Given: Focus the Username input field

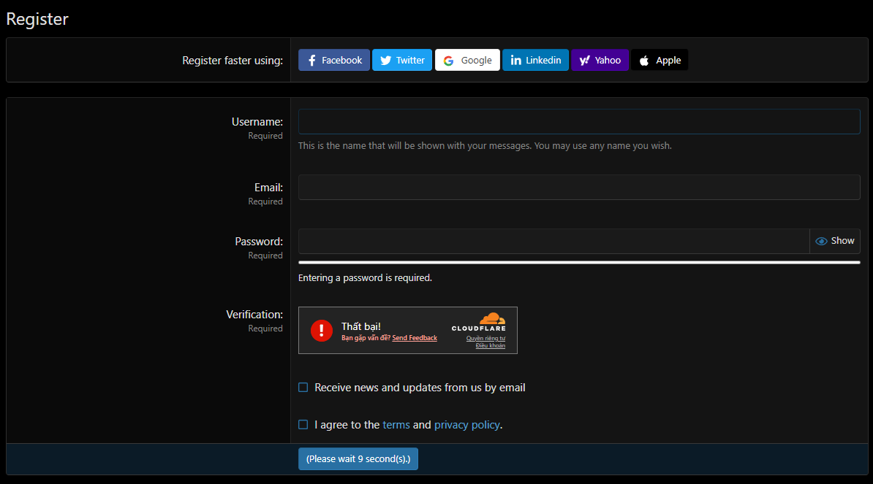Looking at the screenshot, I should (x=579, y=122).
